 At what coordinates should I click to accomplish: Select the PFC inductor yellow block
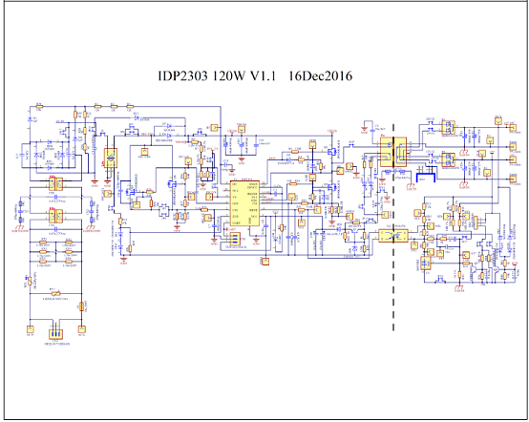click(x=111, y=158)
